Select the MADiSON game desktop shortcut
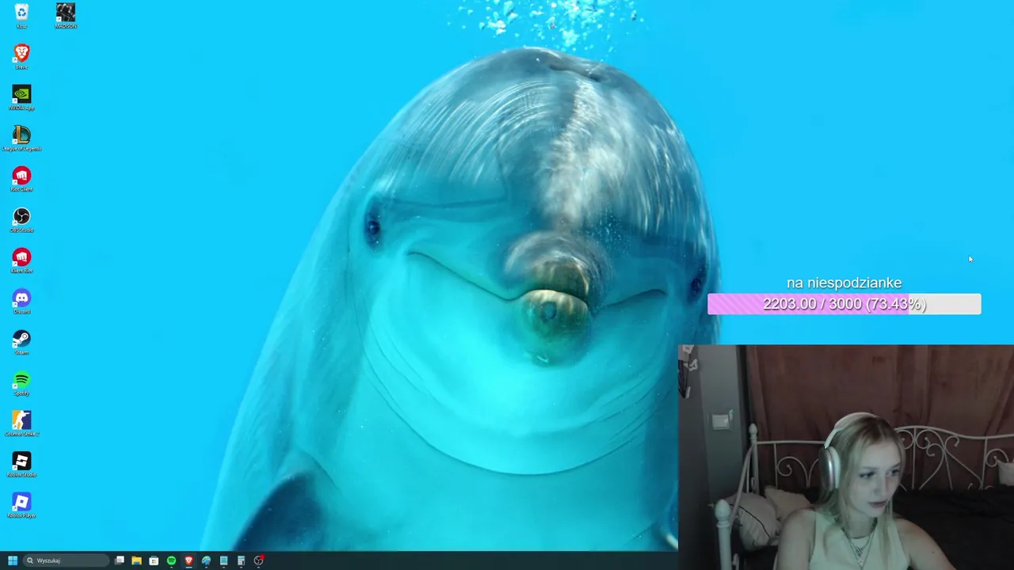 pyautogui.click(x=66, y=16)
